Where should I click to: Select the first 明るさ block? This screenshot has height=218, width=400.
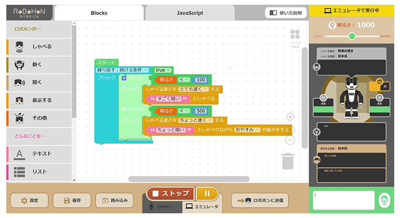tap(166, 80)
